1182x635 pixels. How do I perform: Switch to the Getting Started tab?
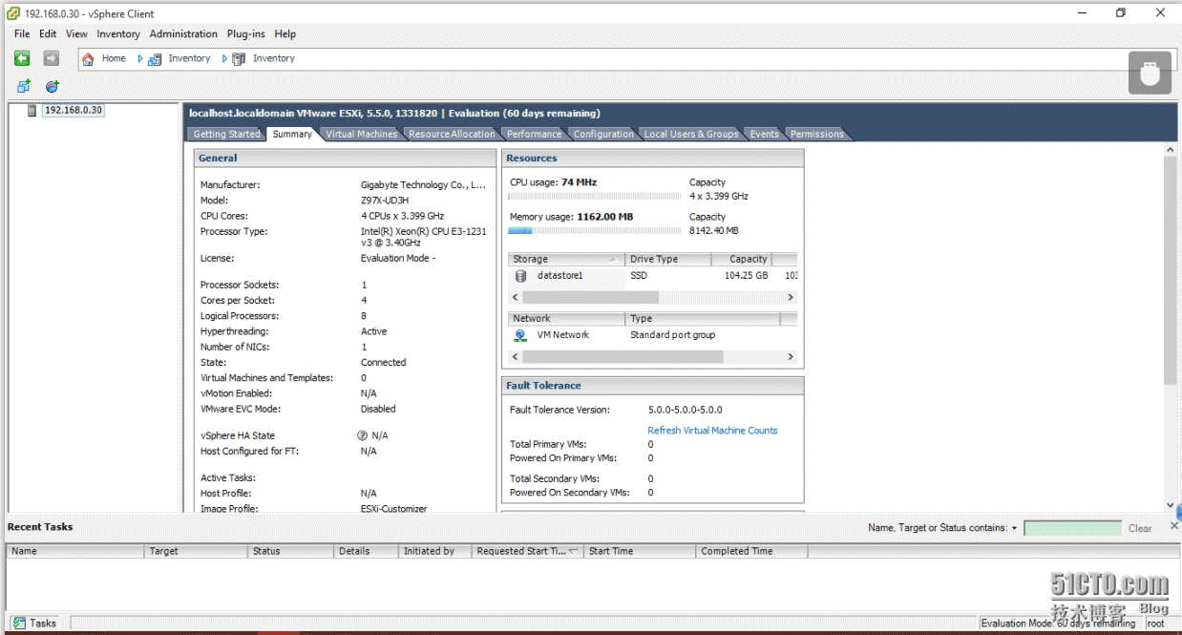point(226,135)
